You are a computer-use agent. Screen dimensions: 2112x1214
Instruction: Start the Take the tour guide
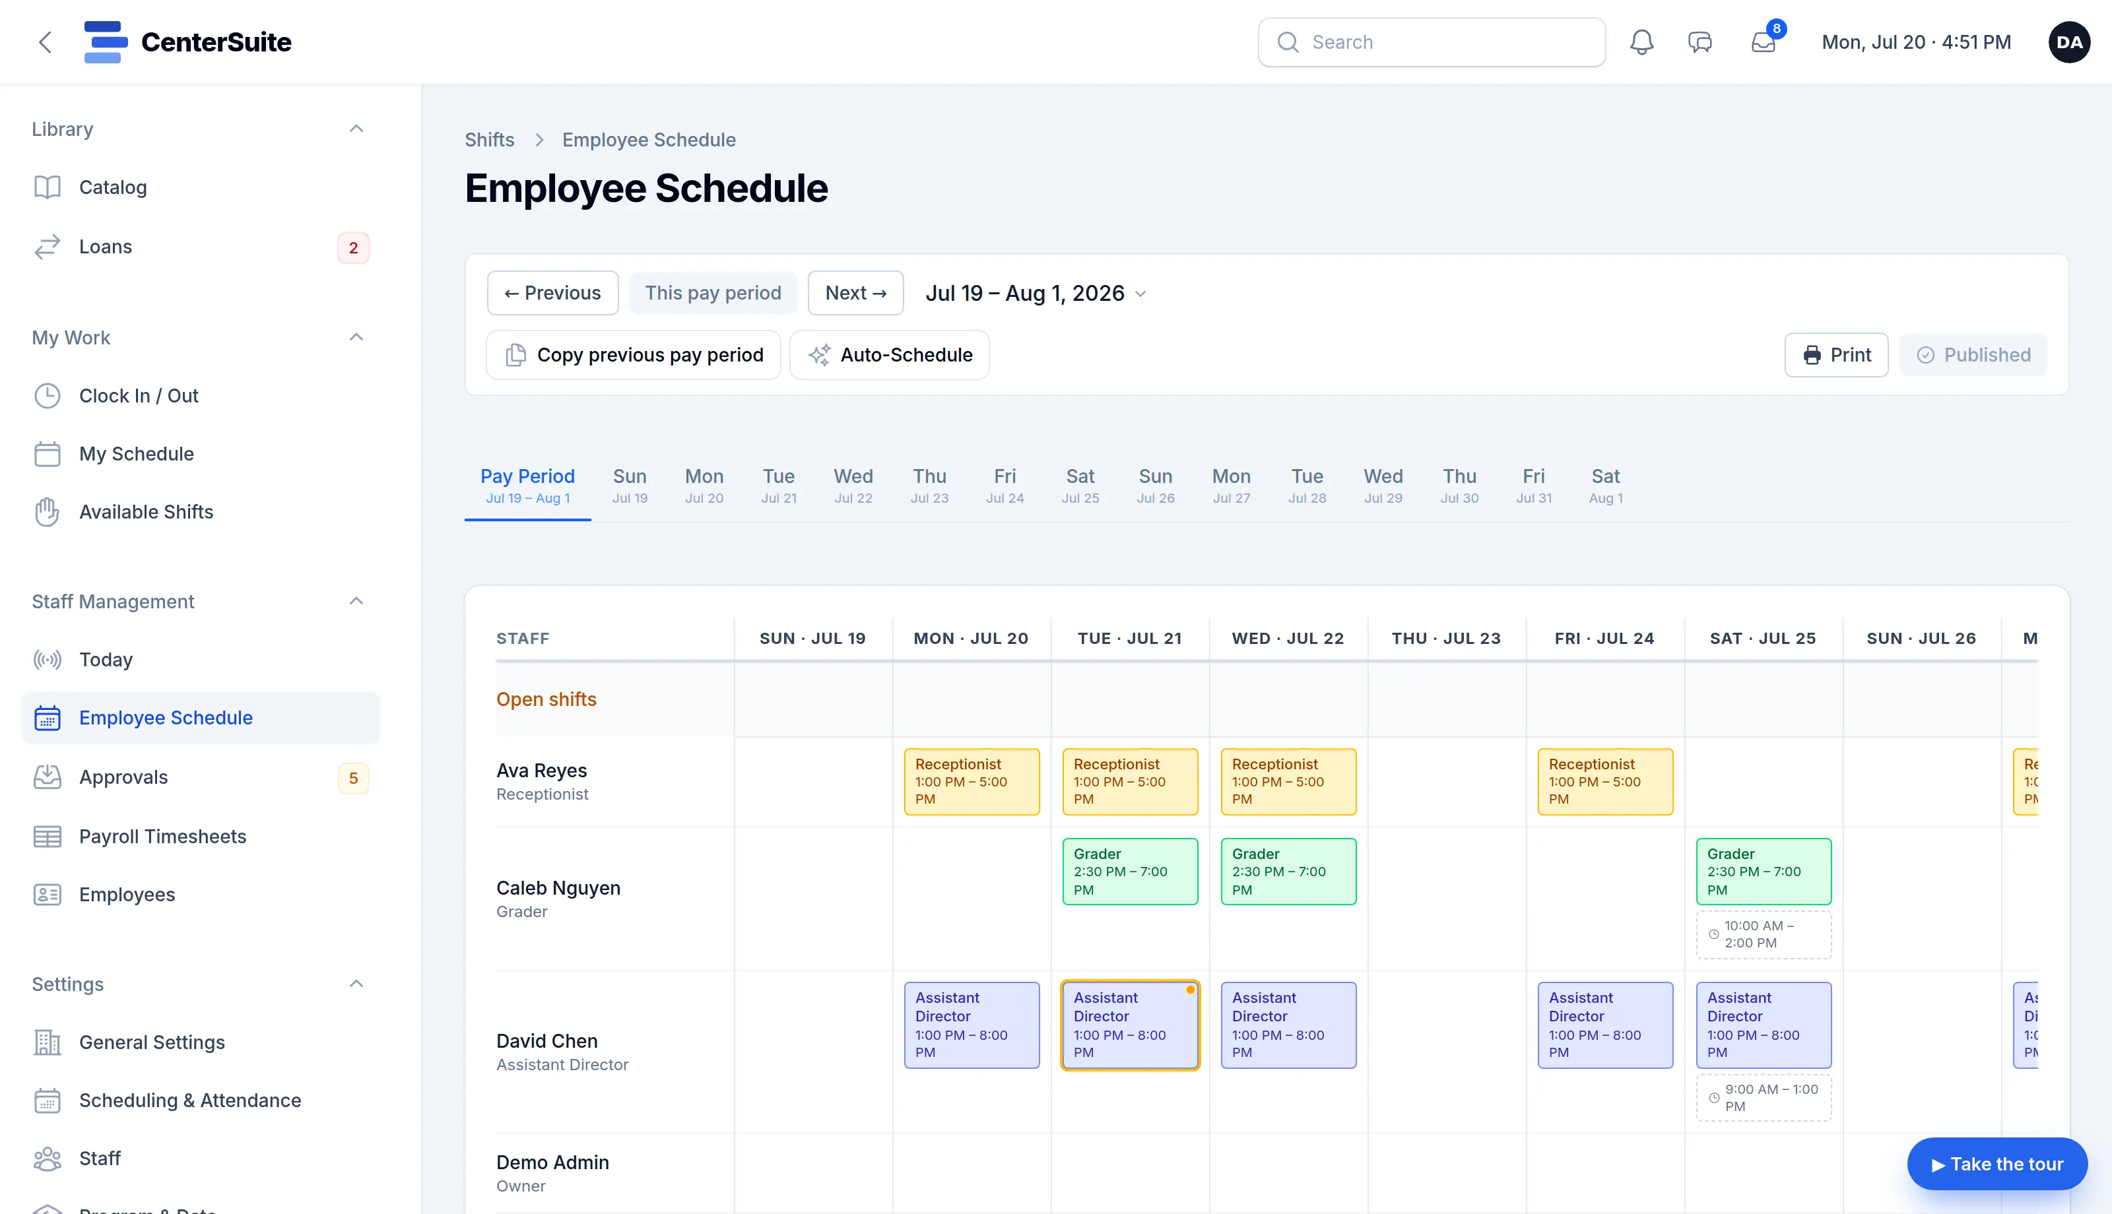(1997, 1164)
